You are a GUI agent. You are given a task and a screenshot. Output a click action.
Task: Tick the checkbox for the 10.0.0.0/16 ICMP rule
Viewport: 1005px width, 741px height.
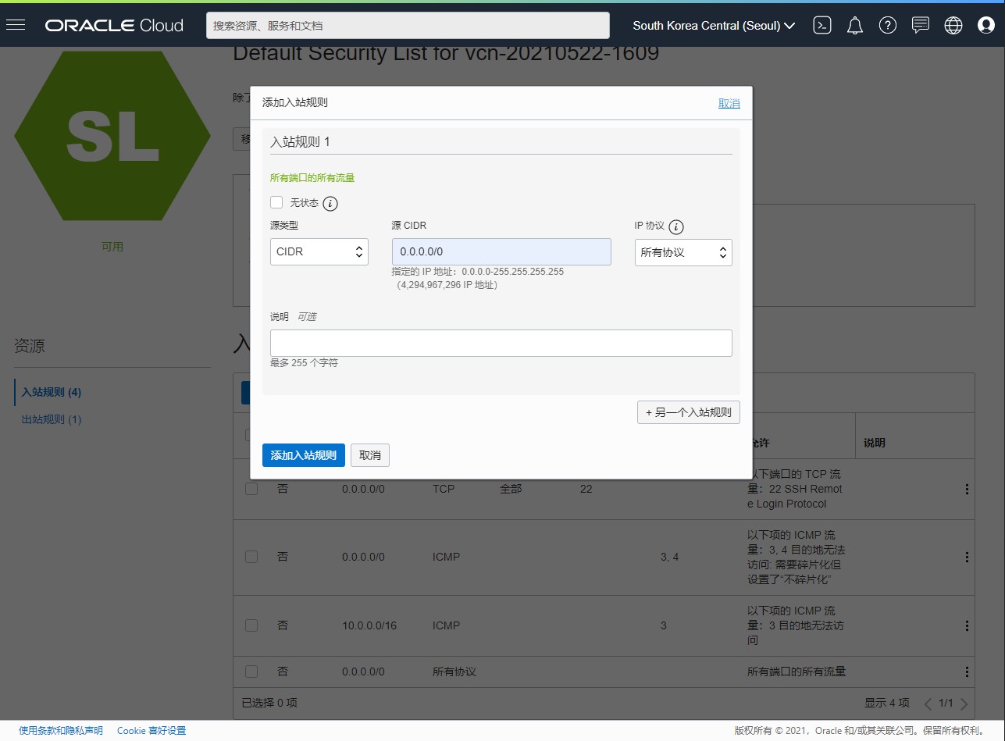pos(251,625)
